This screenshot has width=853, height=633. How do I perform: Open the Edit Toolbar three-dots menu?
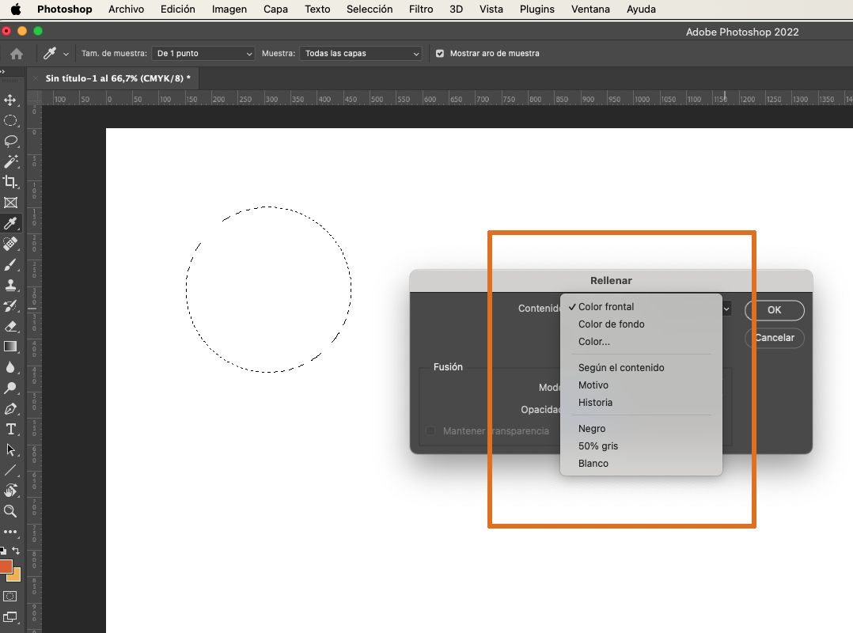pos(10,532)
